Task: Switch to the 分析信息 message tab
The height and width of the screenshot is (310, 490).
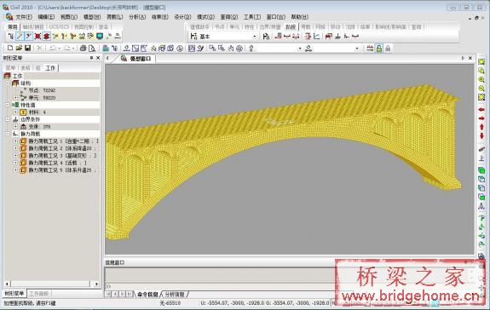Action: coord(175,295)
